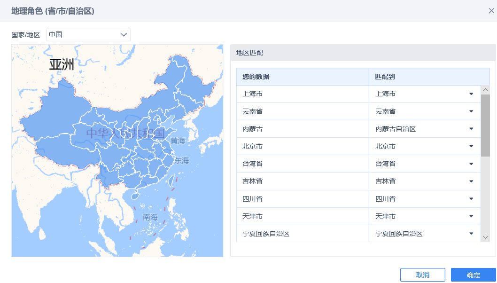
Task: Open the 吉林省 match dropdown arrow
Action: tap(471, 181)
